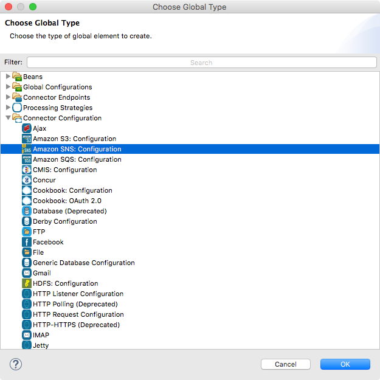Screen dimensions: 380x380
Task: Click the Beans folder icon
Action: coord(17,77)
